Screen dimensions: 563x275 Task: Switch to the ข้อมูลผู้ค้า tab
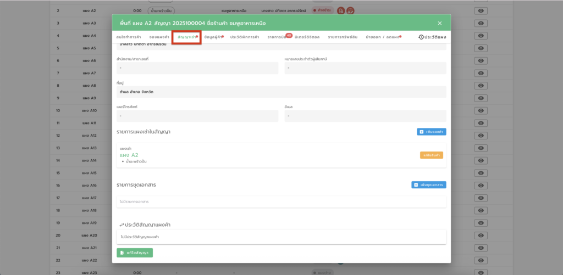(212, 37)
